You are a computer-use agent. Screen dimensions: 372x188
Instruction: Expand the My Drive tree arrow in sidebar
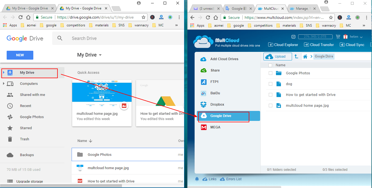(x=4, y=73)
